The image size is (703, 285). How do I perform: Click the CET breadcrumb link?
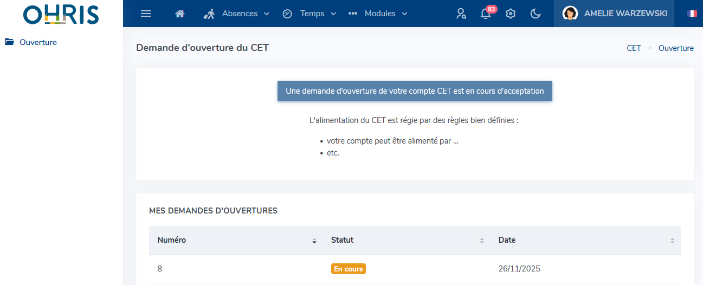(634, 48)
